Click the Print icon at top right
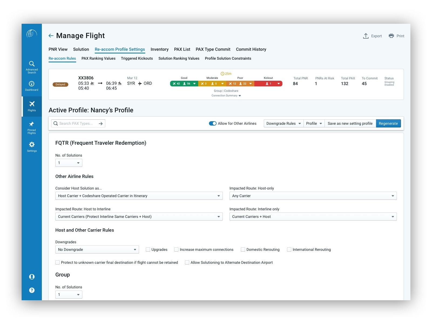 coord(391,35)
